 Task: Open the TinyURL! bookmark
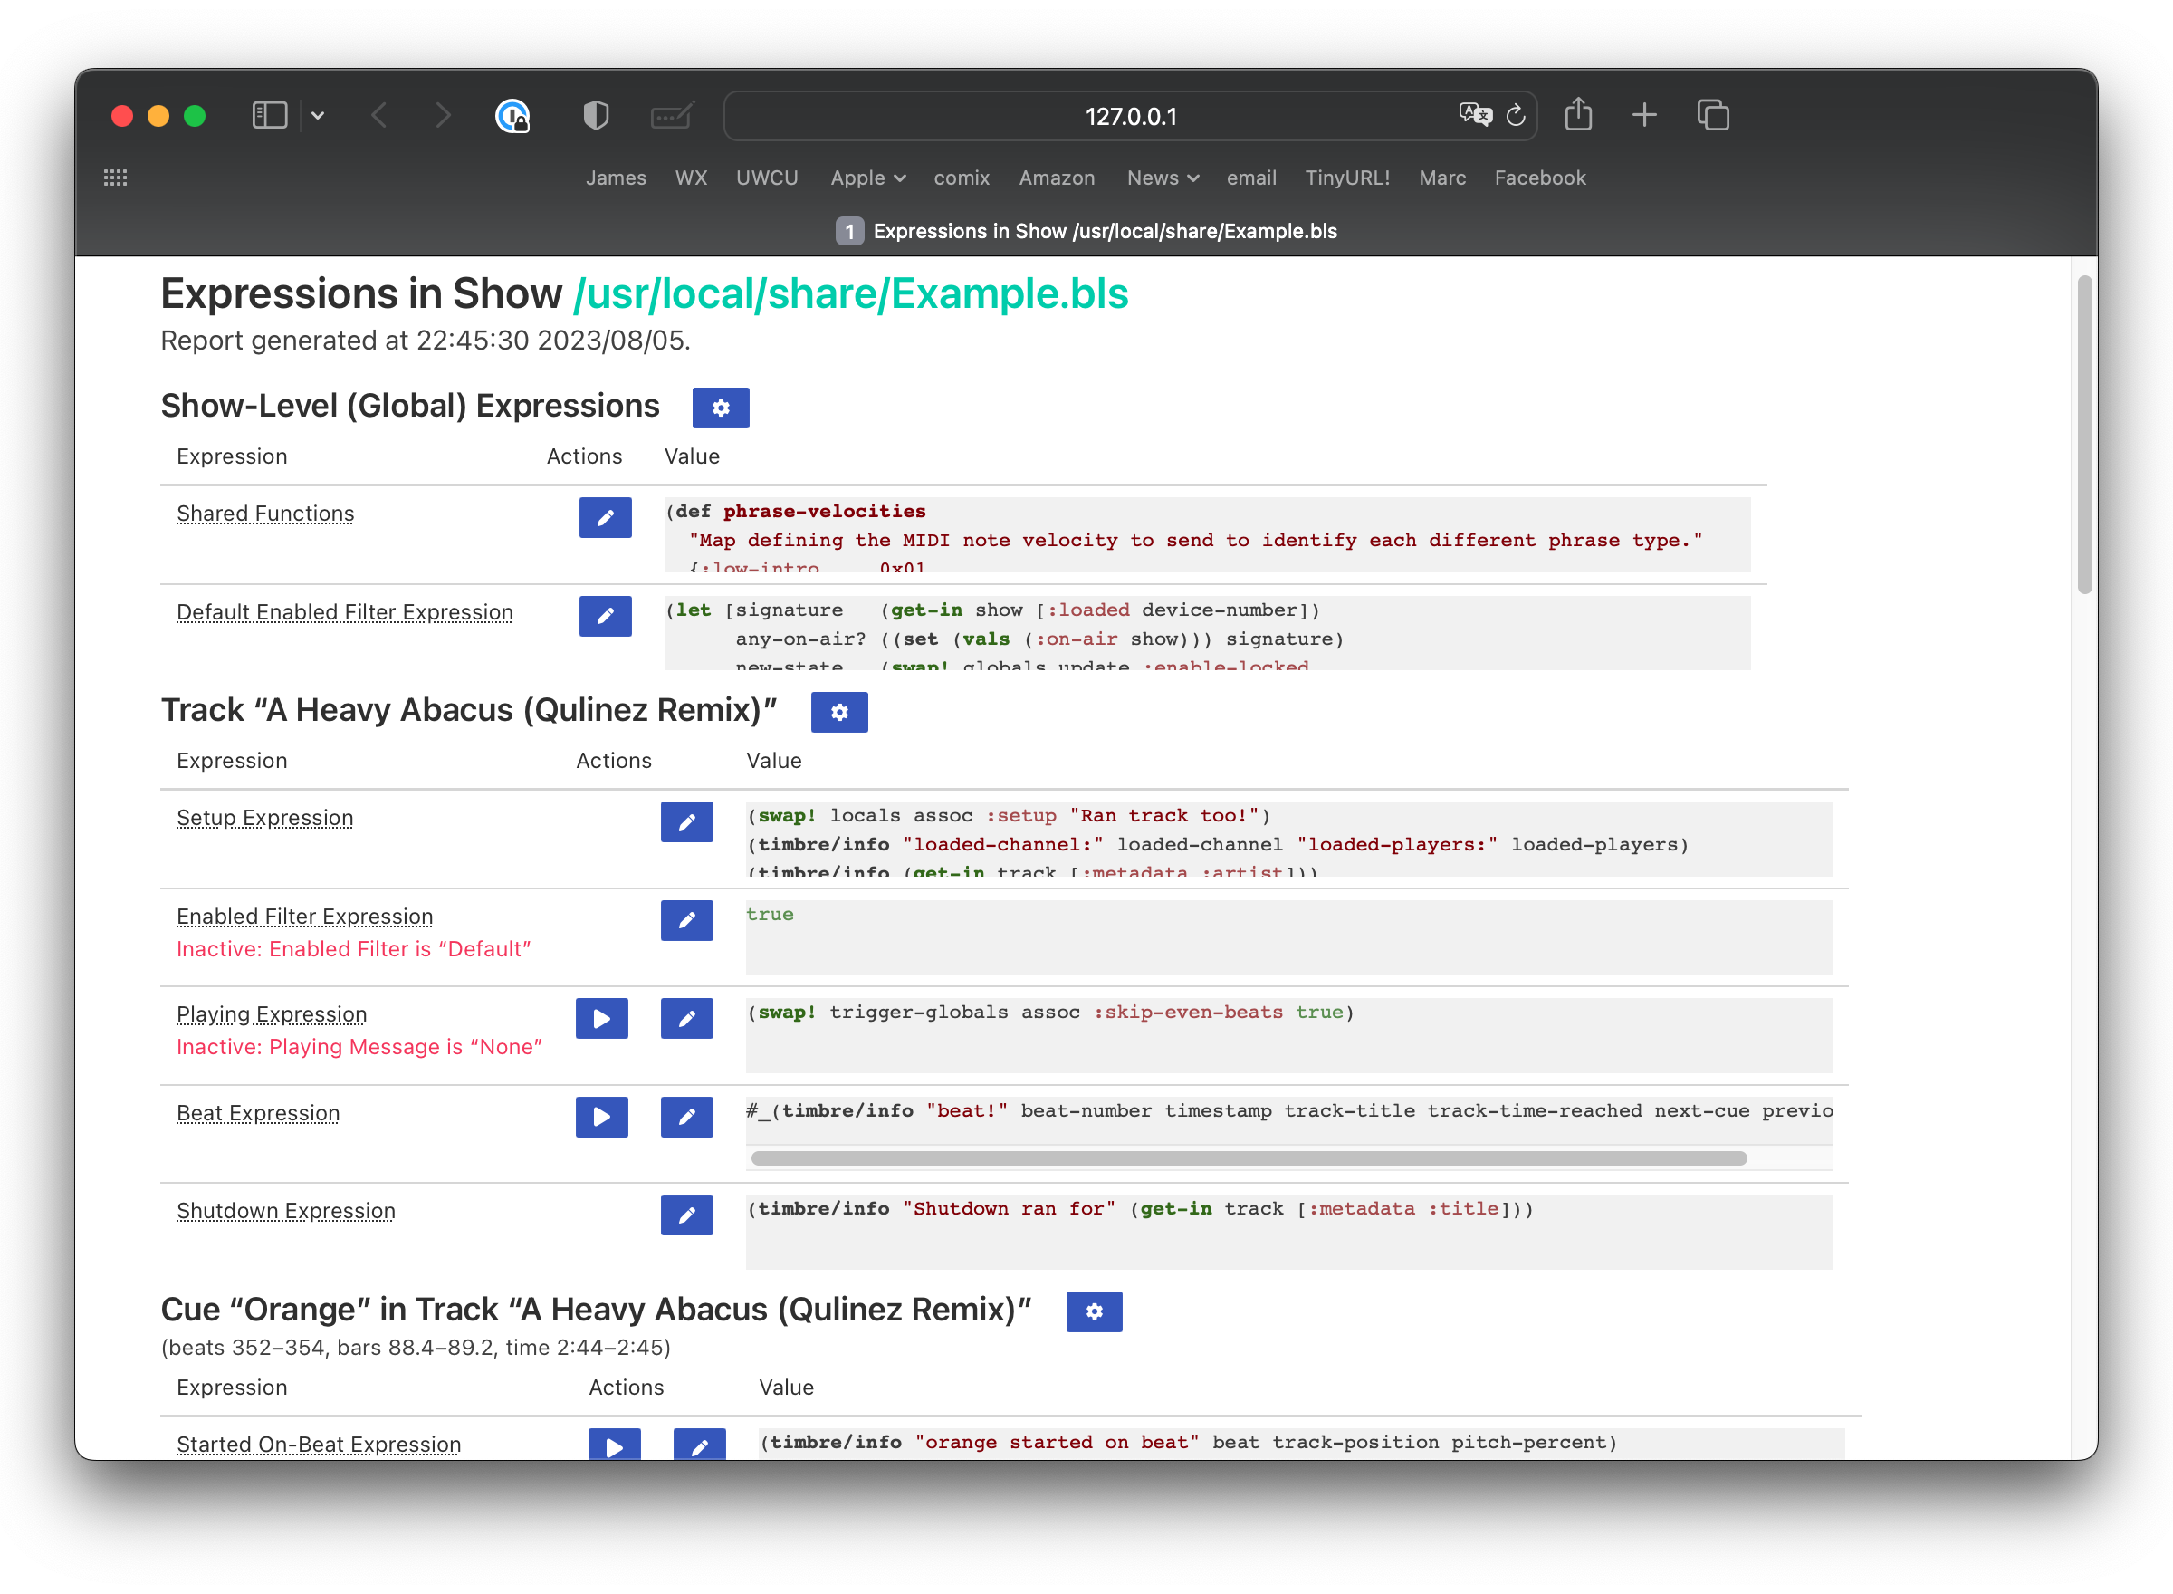pyautogui.click(x=1346, y=178)
